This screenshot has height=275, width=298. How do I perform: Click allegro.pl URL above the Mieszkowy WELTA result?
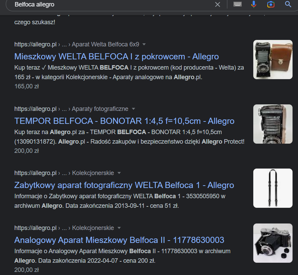point(35,44)
